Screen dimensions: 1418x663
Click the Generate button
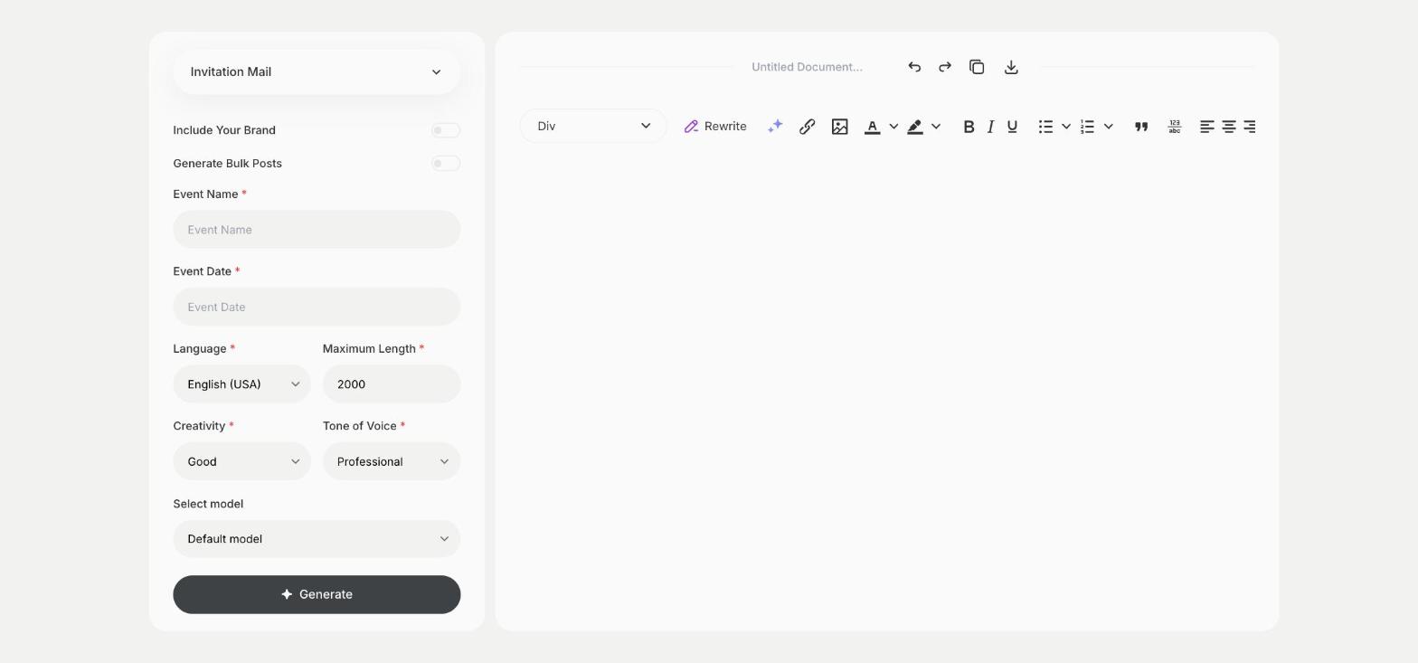point(317,594)
